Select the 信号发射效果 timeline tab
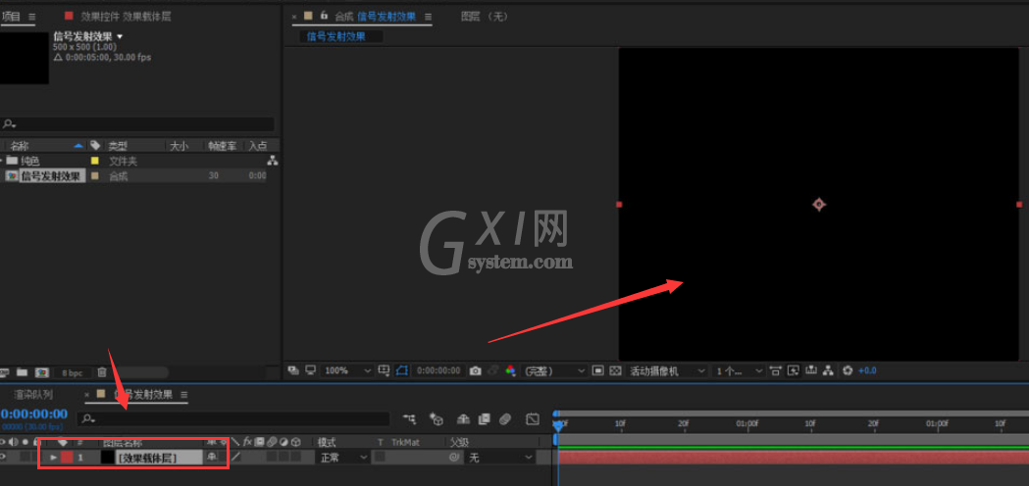This screenshot has height=486, width=1029. [x=143, y=395]
